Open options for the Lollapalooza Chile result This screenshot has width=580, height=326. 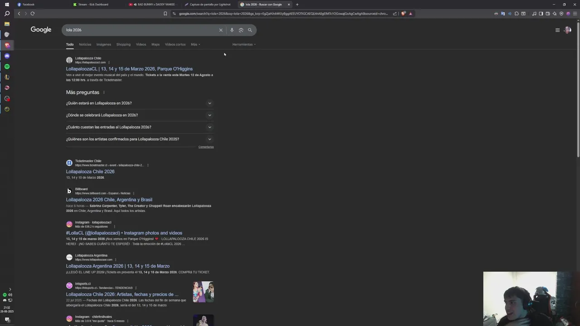pos(109,62)
